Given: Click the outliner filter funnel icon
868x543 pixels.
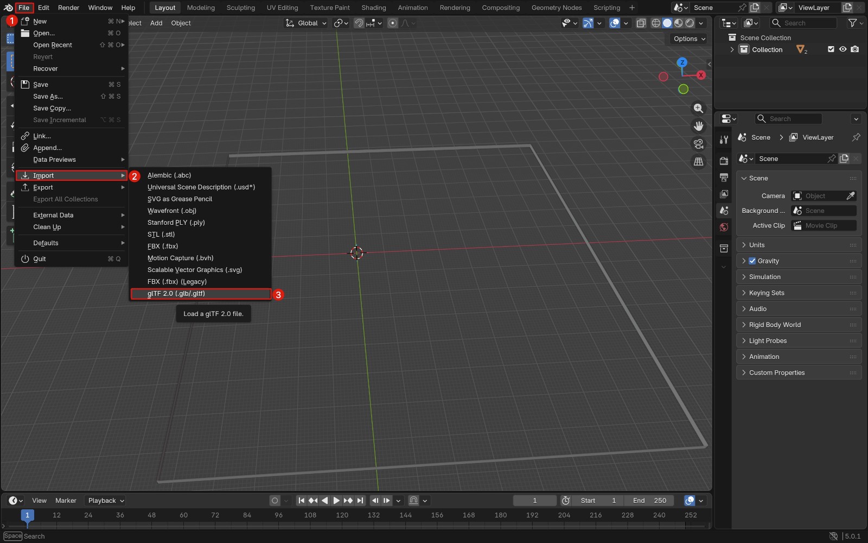Looking at the screenshot, I should point(852,23).
